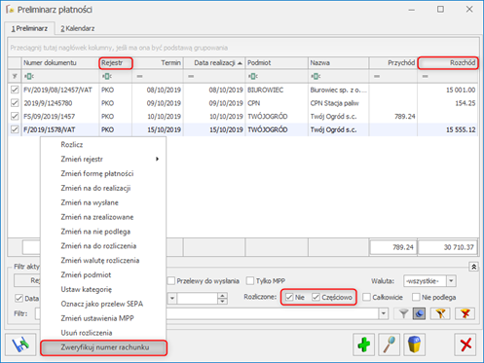The image size is (484, 363).
Task: Expand the Zmień rejestr submenu arrow
Action: (157, 159)
